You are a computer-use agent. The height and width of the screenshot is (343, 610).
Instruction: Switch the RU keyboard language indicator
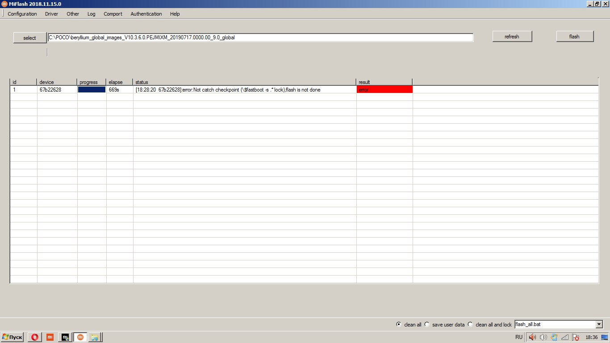coord(518,337)
